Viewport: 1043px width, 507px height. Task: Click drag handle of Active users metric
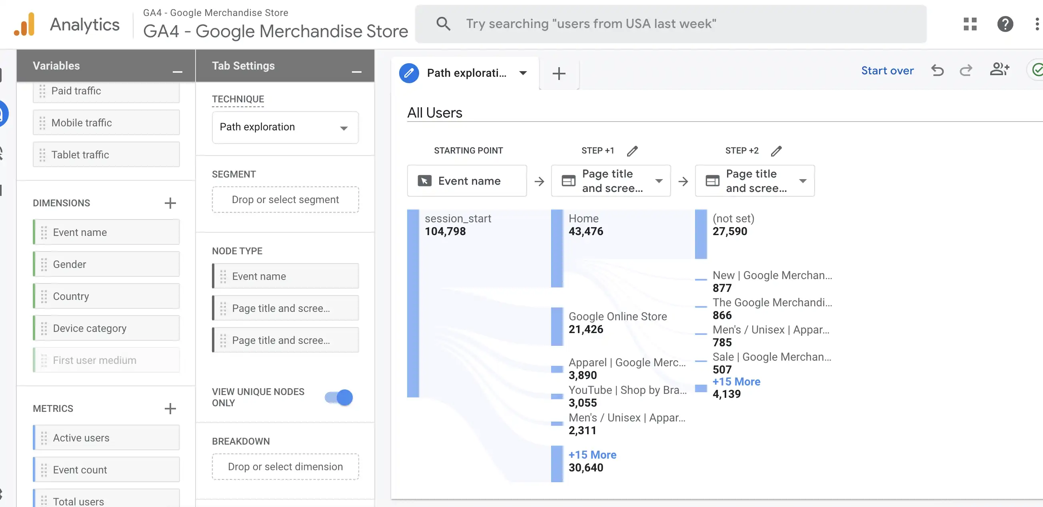coord(44,438)
